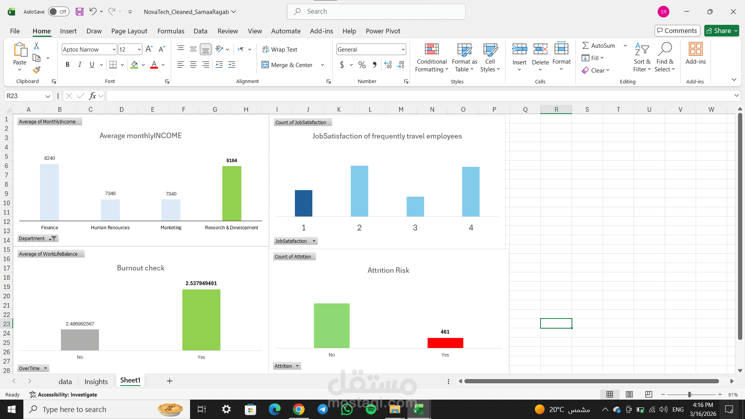Screen dimensions: 745x419
Task: Open the Number Format General dropdown
Action: [403, 49]
